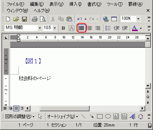Switch to print layout view
This screenshot has height=130, width=153.
pyautogui.click(x=16, y=108)
